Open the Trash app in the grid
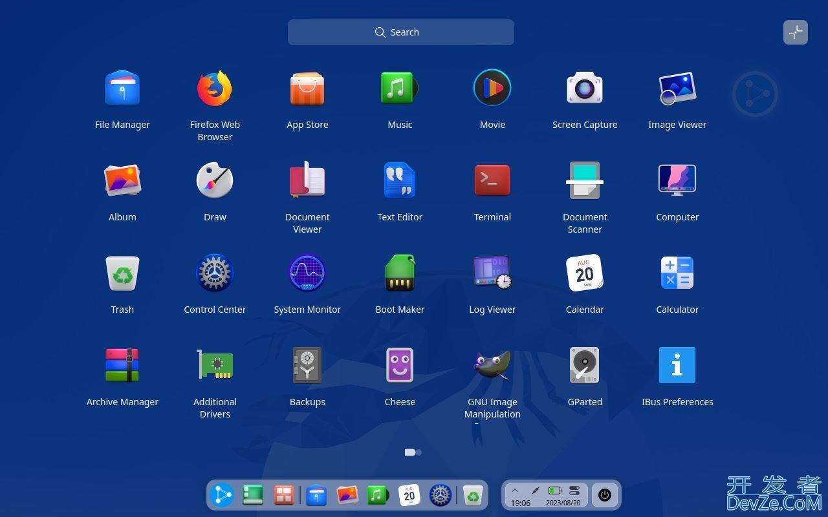The height and width of the screenshot is (517, 828). (x=122, y=273)
